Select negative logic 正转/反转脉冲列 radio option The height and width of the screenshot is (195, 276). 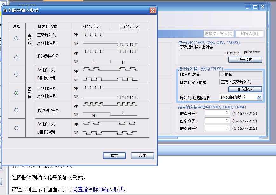point(16,38)
